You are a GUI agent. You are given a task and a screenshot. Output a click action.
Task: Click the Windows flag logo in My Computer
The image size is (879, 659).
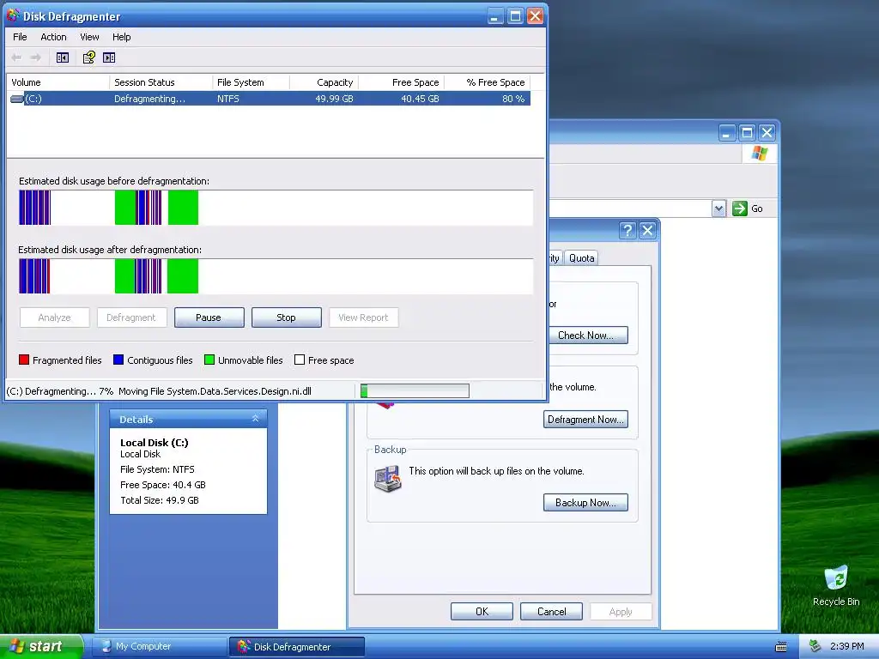[760, 154]
